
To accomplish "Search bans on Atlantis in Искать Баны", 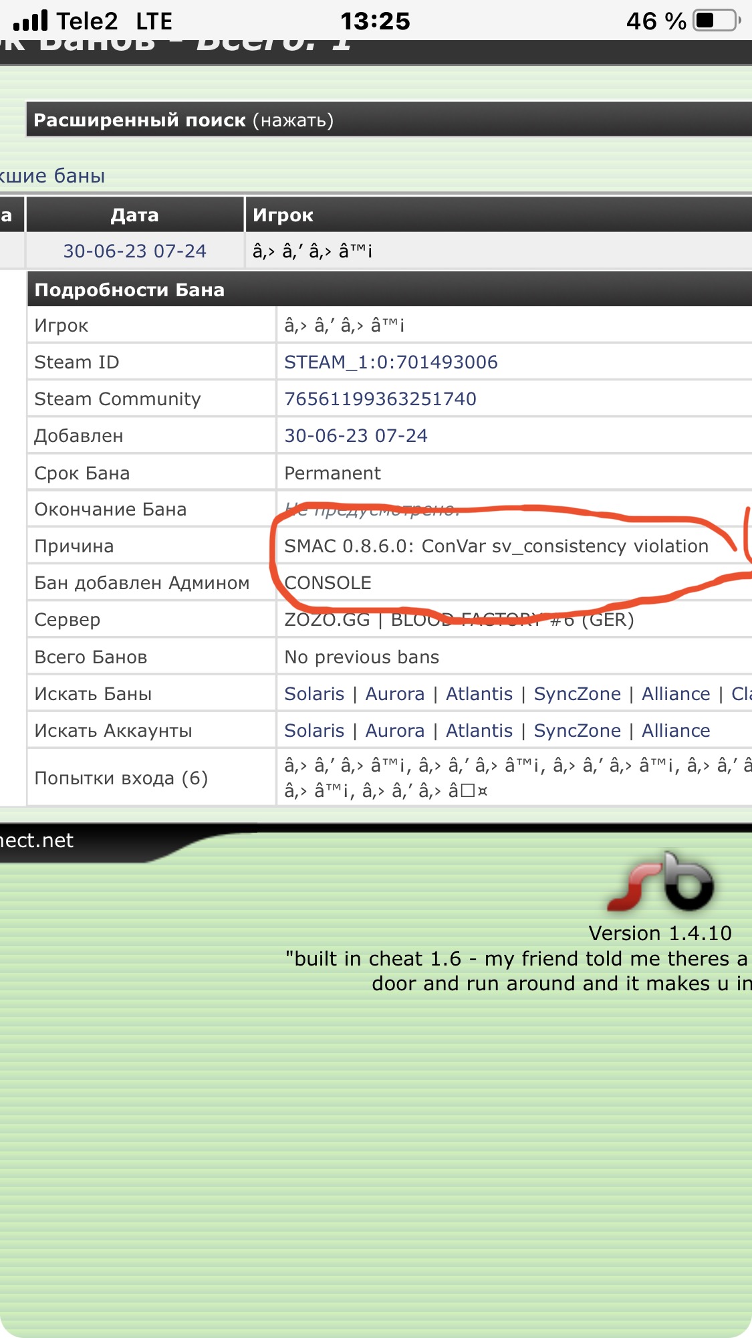I will [479, 694].
